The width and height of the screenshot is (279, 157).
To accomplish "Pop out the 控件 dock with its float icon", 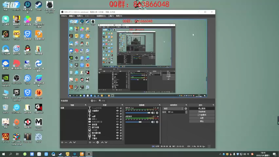I will [x=213, y=105].
